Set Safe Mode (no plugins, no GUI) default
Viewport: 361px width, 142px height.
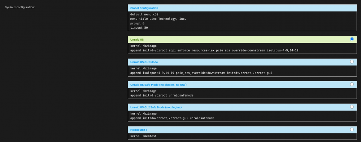click(x=352, y=84)
